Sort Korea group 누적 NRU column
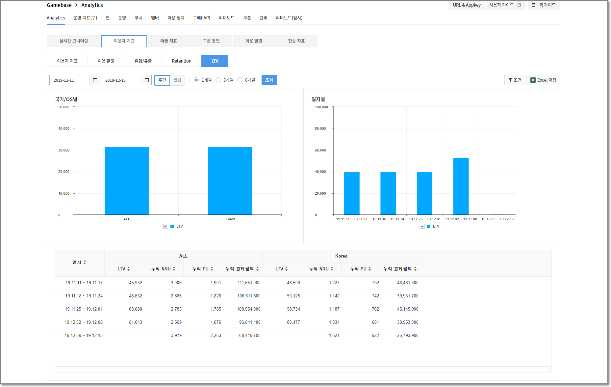The image size is (611, 387). (x=332, y=269)
